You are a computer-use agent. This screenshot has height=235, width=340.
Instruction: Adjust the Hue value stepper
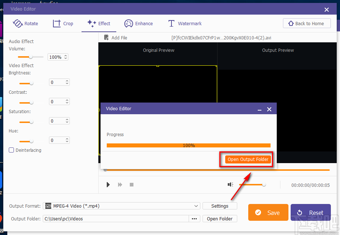pos(67,140)
